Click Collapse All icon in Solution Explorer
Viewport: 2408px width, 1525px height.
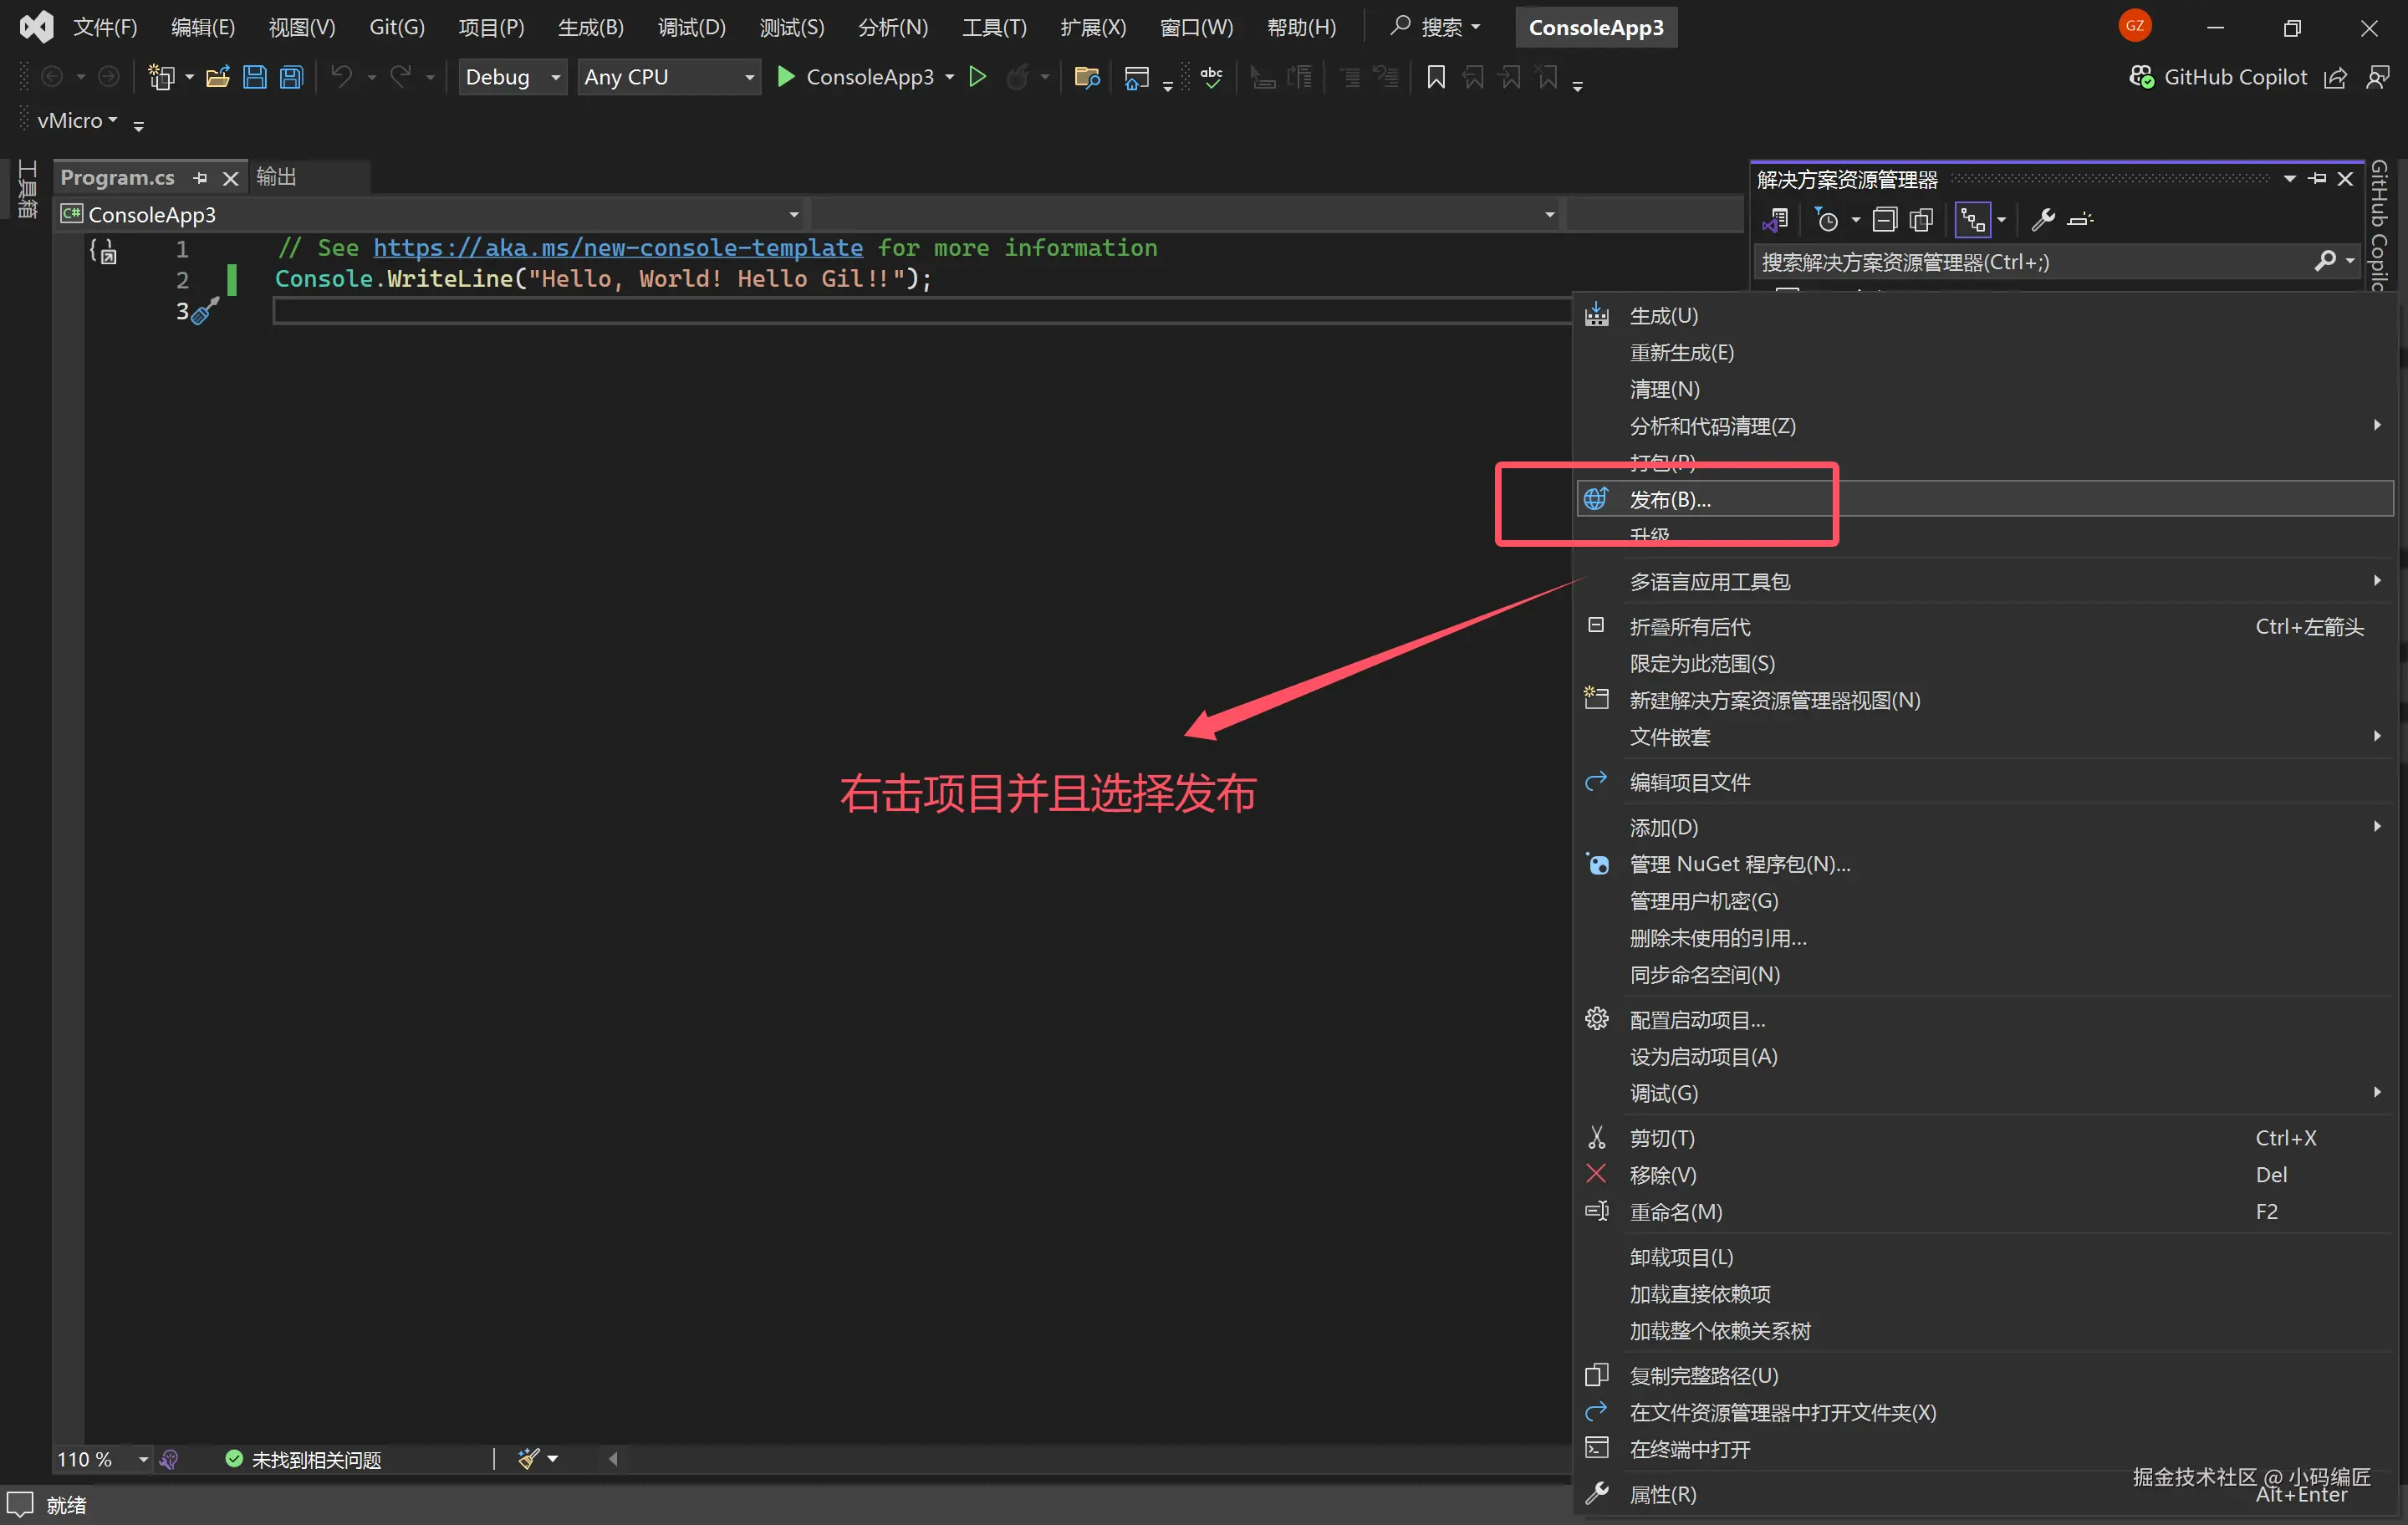click(x=1884, y=219)
